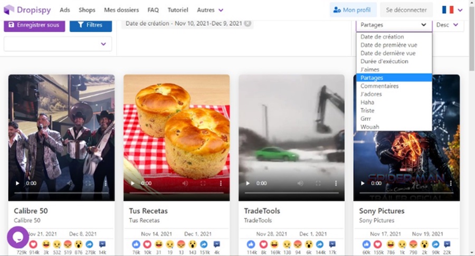Screen dimensions: 475x256
Task: Select Date de dernière vue option
Action: pyautogui.click(x=394, y=53)
